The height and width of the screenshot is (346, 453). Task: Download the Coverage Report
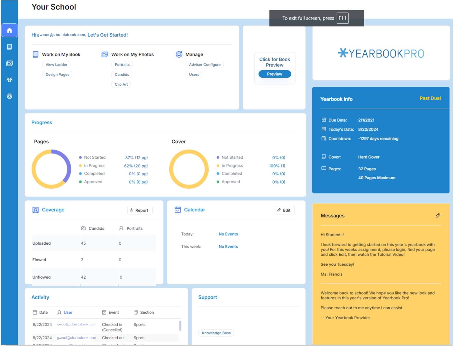point(140,210)
